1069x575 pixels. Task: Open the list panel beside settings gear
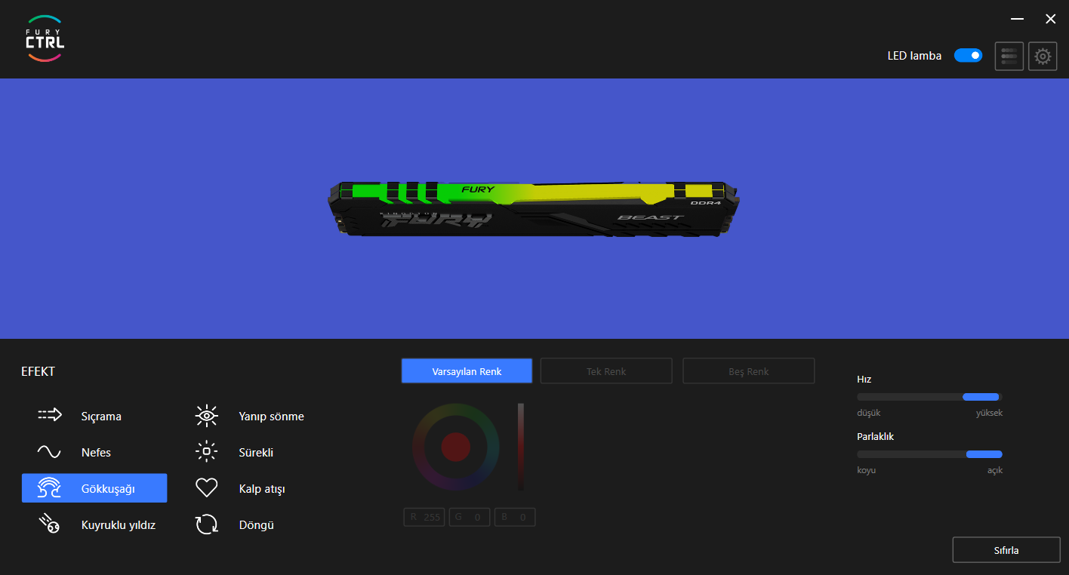pyautogui.click(x=1009, y=56)
